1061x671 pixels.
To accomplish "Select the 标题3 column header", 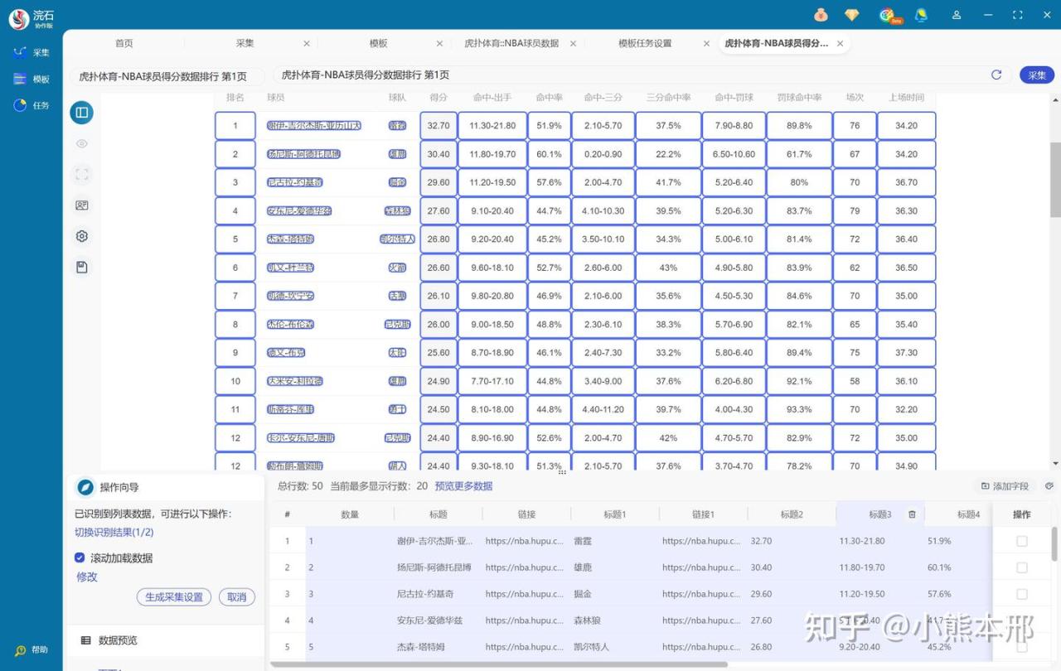I will pyautogui.click(x=880, y=514).
